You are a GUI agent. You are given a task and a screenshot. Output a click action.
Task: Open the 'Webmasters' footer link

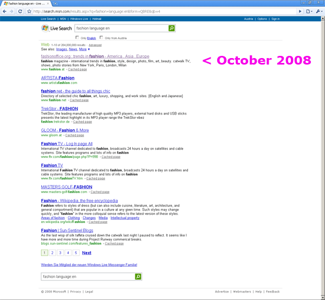point(242,292)
